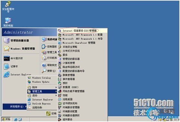Launch Outlook Express

[42, 104]
